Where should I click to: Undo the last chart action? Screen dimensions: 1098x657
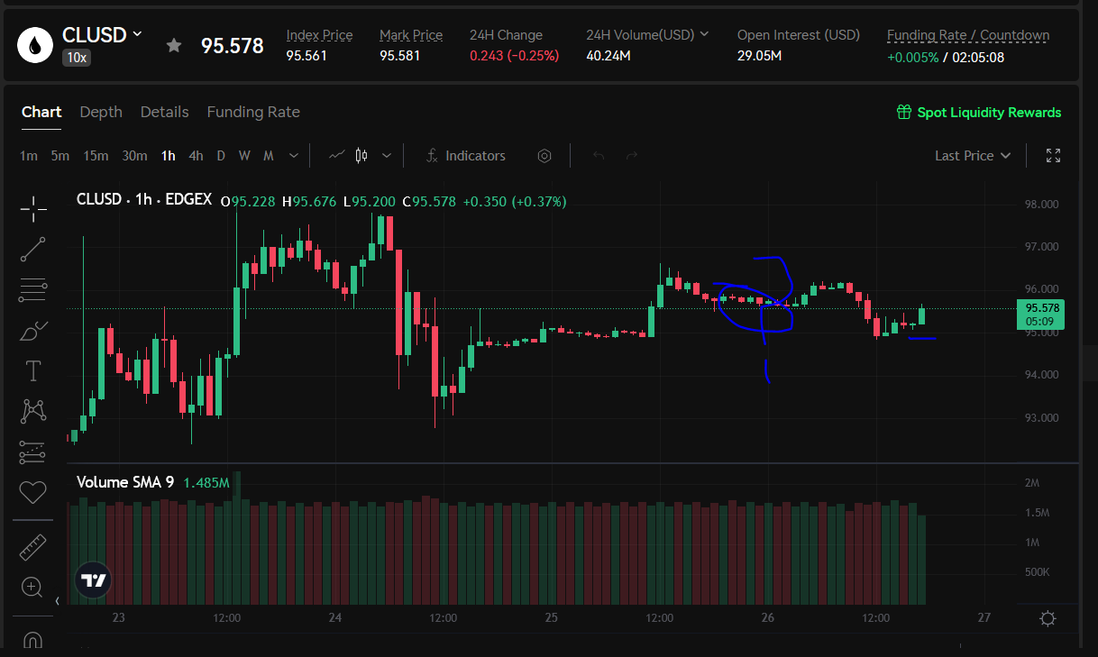point(599,155)
